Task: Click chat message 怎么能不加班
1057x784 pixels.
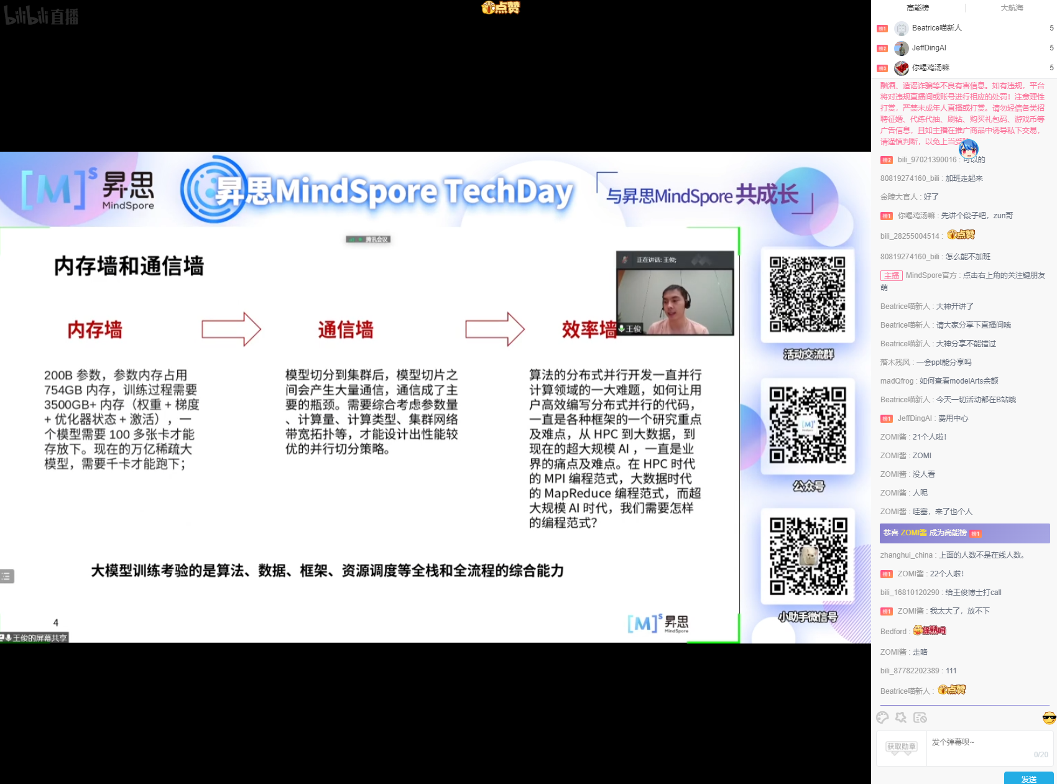Action: pos(968,257)
